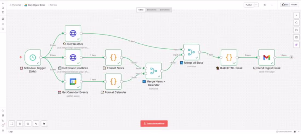
Task: Expand the Publish dropdown arrow
Action: tap(256, 5)
